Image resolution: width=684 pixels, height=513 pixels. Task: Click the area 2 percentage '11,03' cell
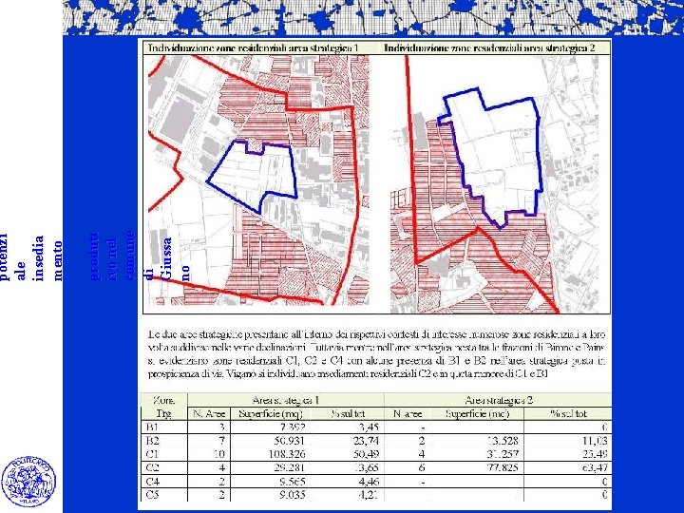pyautogui.click(x=595, y=441)
